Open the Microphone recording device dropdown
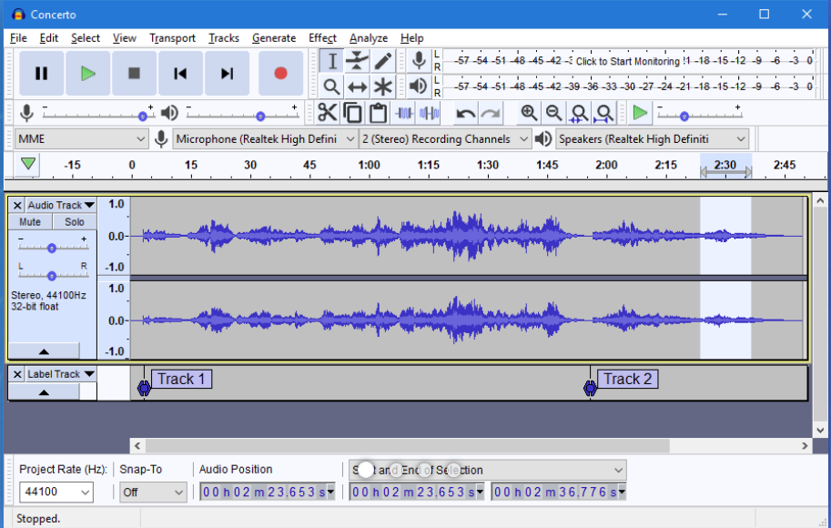The height and width of the screenshot is (528, 831). point(265,139)
